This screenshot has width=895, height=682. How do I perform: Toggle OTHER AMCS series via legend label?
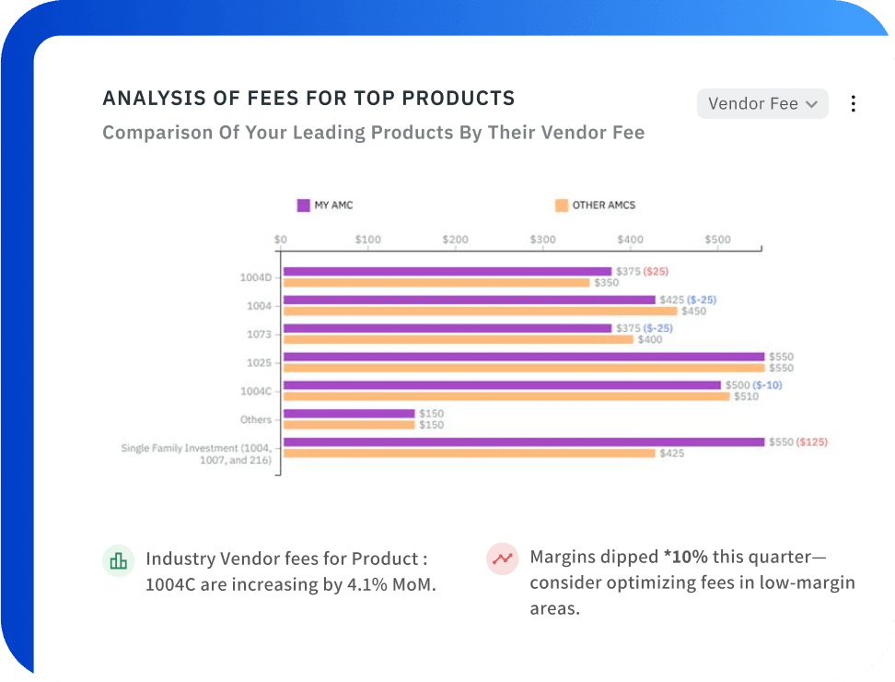[604, 205]
